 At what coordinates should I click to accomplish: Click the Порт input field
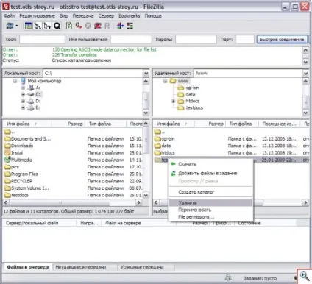pyautogui.click(x=245, y=39)
